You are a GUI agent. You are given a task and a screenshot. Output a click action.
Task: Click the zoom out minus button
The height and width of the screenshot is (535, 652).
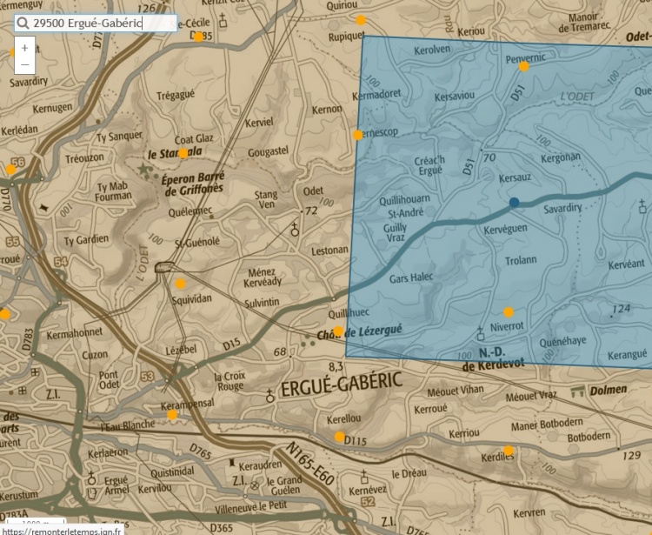[x=24, y=64]
